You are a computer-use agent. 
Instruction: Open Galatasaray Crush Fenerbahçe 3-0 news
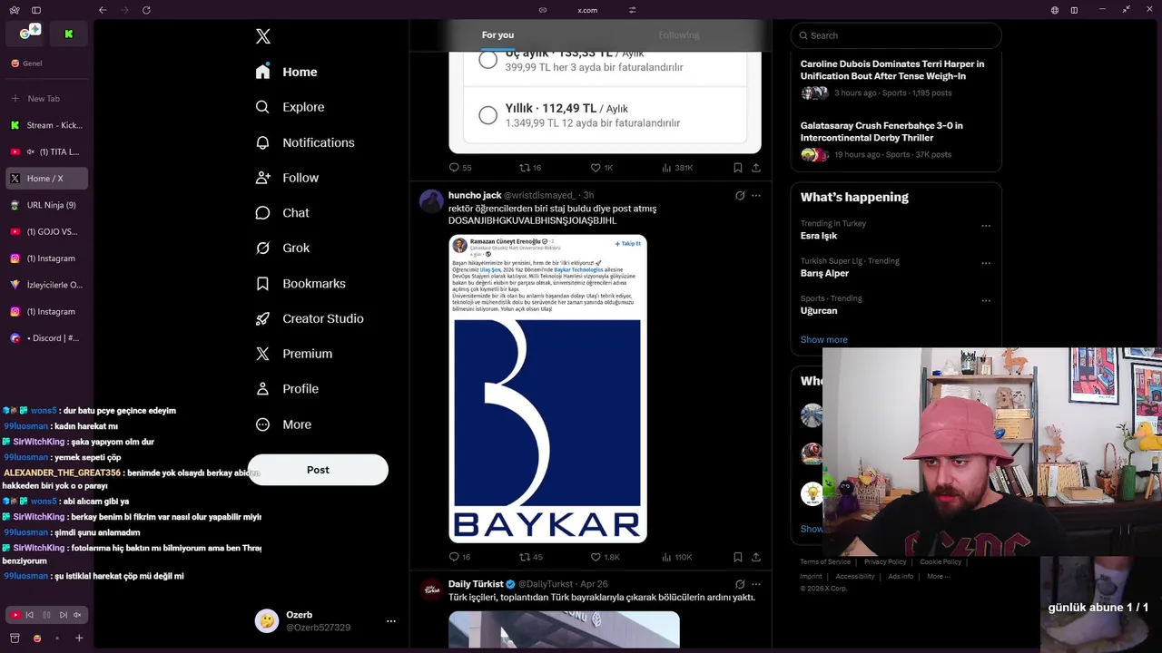click(x=881, y=132)
